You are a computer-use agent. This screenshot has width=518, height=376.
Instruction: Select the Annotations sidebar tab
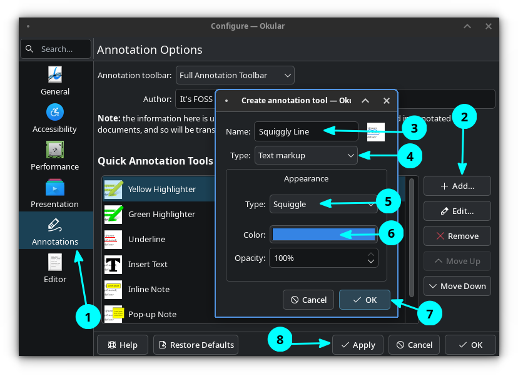pos(55,230)
